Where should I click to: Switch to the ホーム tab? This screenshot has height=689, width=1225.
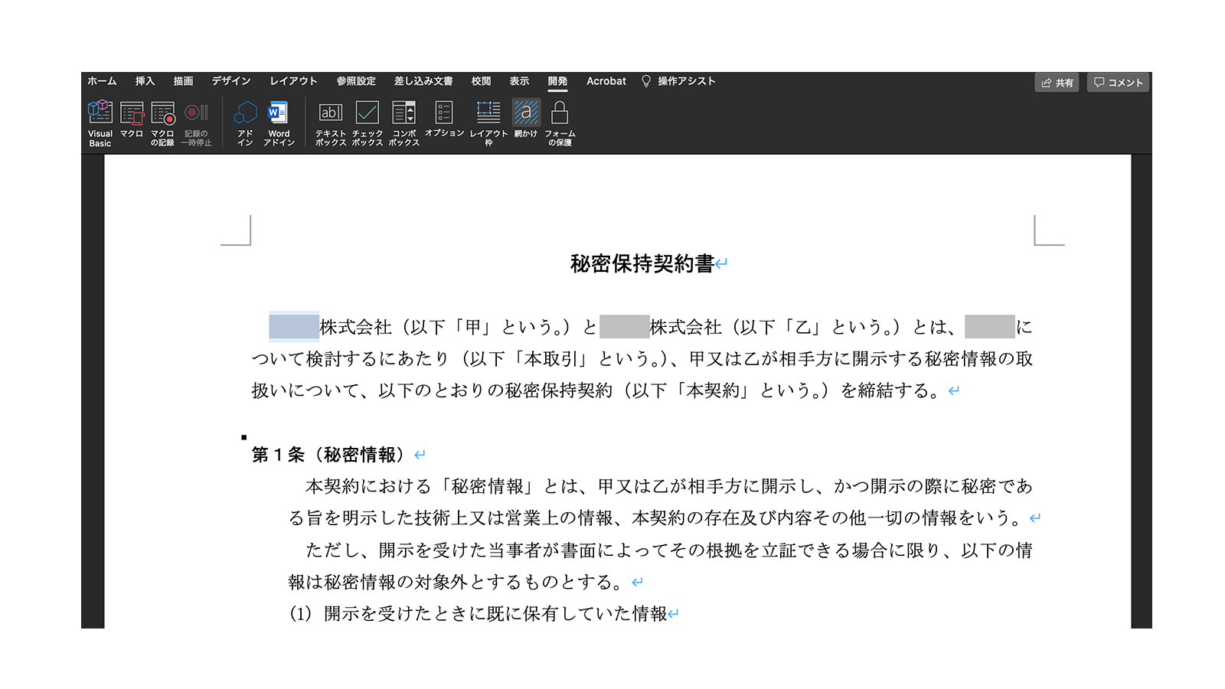(x=102, y=81)
